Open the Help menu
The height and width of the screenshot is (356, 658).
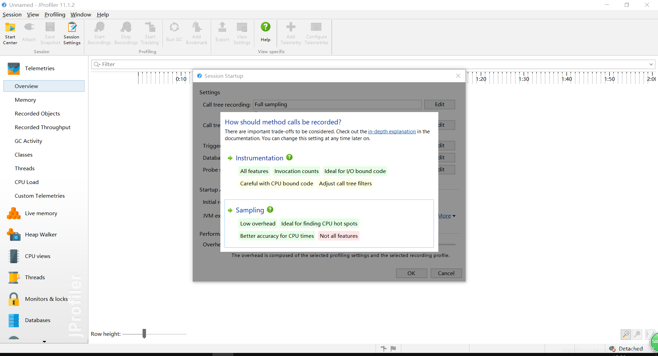pos(103,14)
